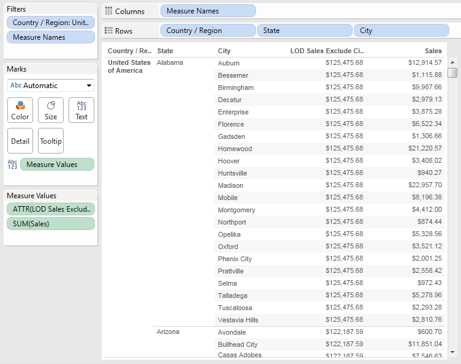Click the $874.44 Sales value

point(430,221)
